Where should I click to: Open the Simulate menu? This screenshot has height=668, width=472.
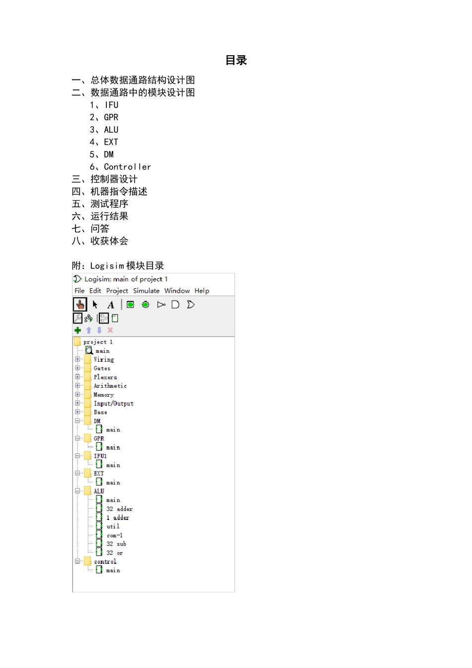tap(147, 291)
